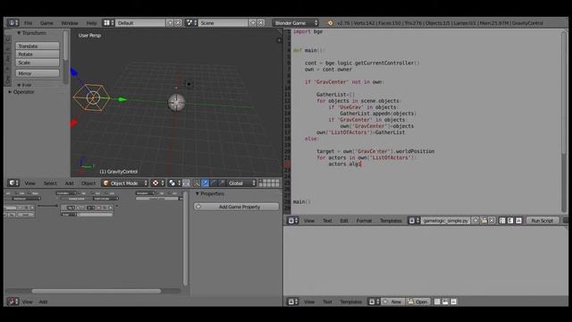Screen dimensions: 572x322
Task: Open the pivot point selector
Action: (175, 182)
